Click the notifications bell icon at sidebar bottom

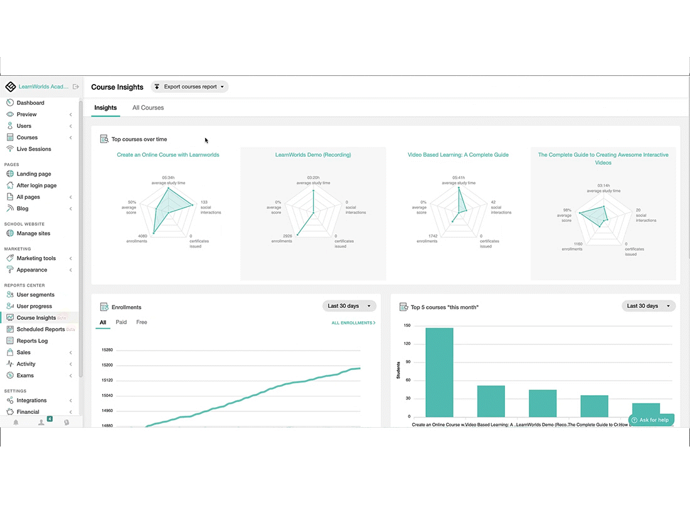pos(16,423)
